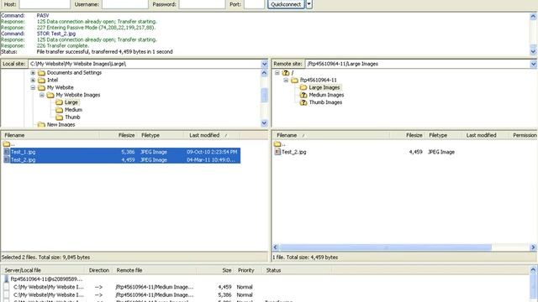Select the local Thumb folder icon
Screen dimensions: 538x302
tap(60, 117)
